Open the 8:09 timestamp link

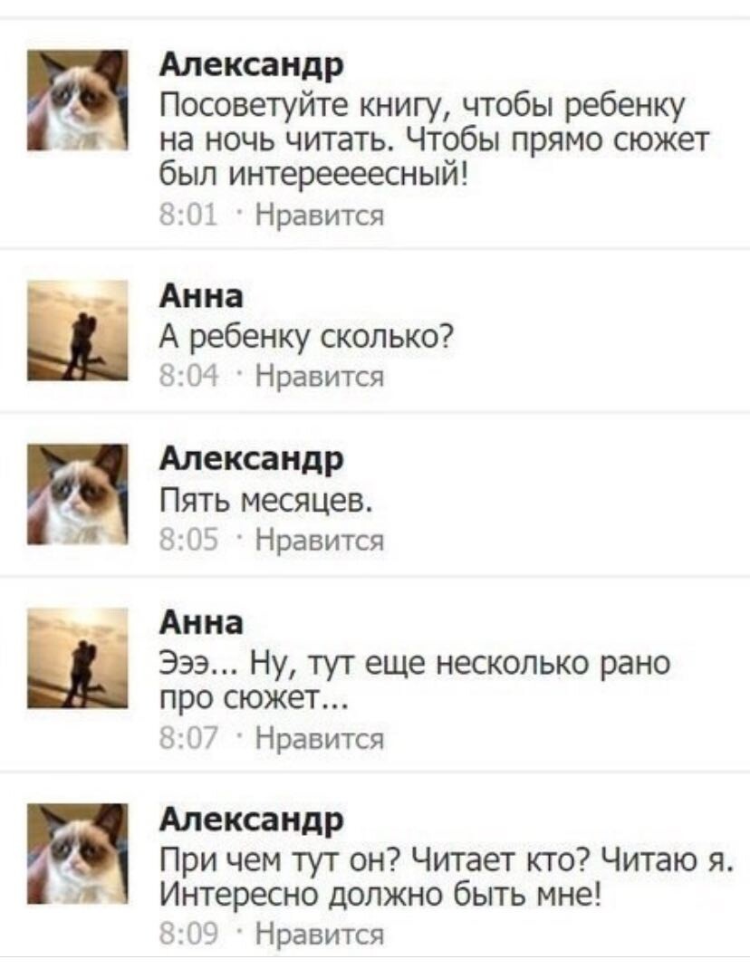[188, 933]
